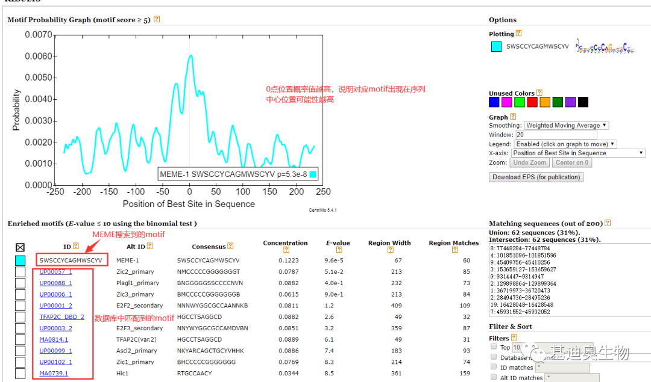The height and width of the screenshot is (382, 651).
Task: Open help icon beside Filters
Action: click(514, 337)
